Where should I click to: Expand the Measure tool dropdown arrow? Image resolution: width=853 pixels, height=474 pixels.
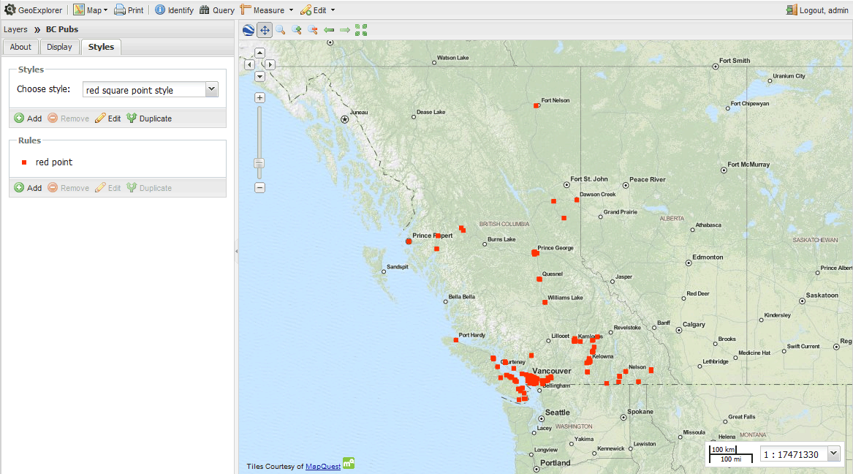291,10
